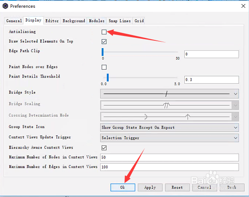249x197 pixels.
Task: Confirm settings with the Ok button
Action: pyautogui.click(x=123, y=187)
